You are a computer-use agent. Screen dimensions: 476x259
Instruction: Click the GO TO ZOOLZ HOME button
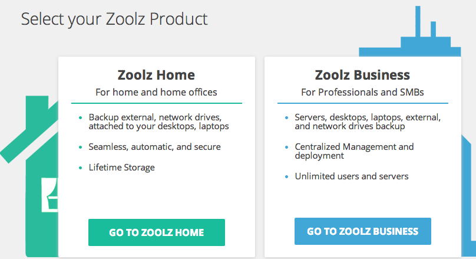157,232
